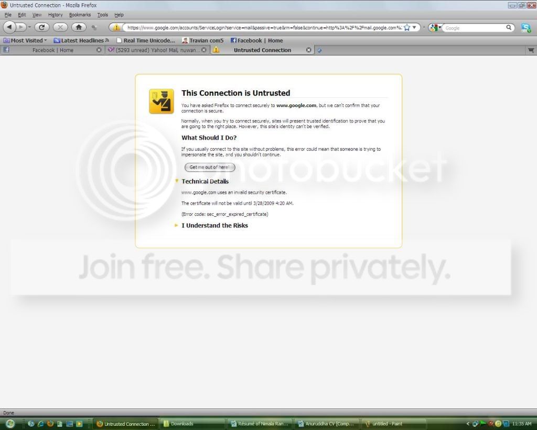
Task: Switch to untitled - Paint taskbar window
Action: click(x=394, y=424)
